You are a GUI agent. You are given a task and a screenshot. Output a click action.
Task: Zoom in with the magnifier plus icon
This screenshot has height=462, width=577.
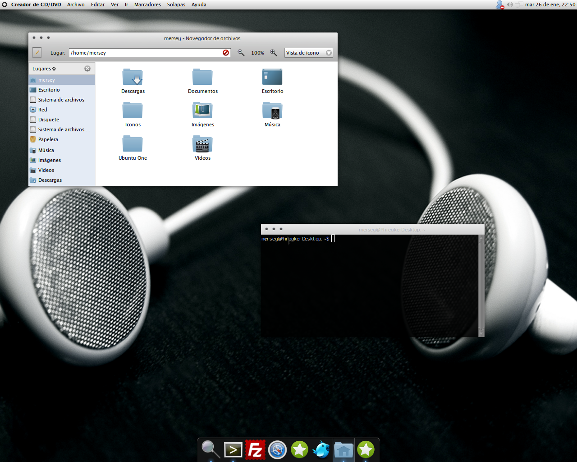click(274, 53)
